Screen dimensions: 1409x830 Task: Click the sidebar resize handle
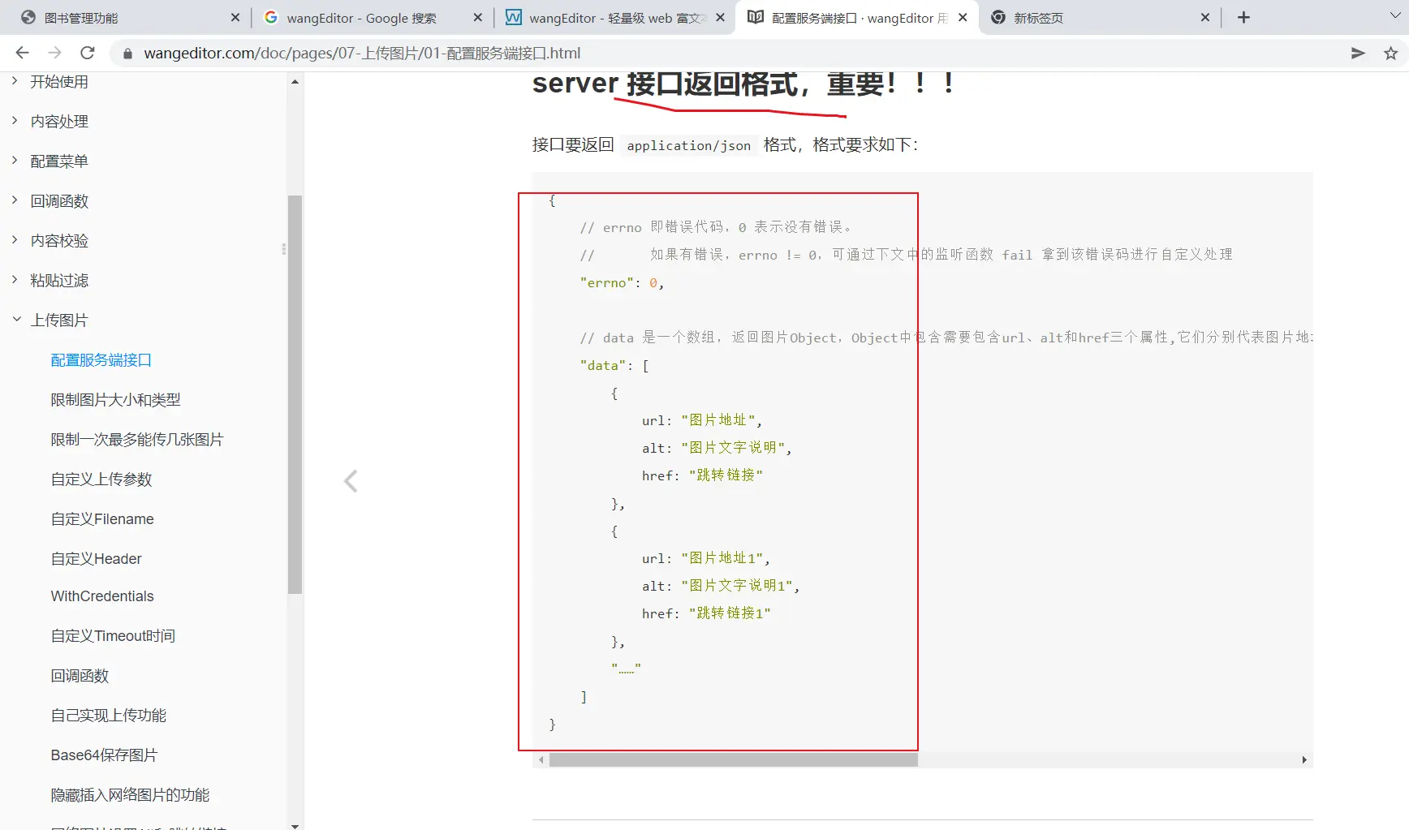pyautogui.click(x=283, y=249)
